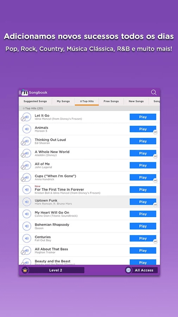Click the VIP badge on Uptown Funk row
Screen dimensions: 178x317
[155, 205]
